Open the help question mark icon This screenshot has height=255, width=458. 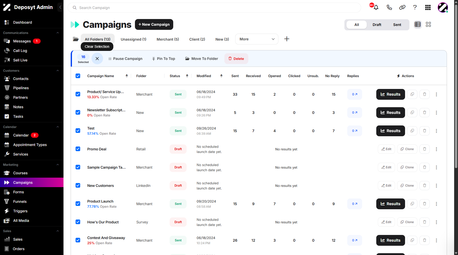pos(415,7)
